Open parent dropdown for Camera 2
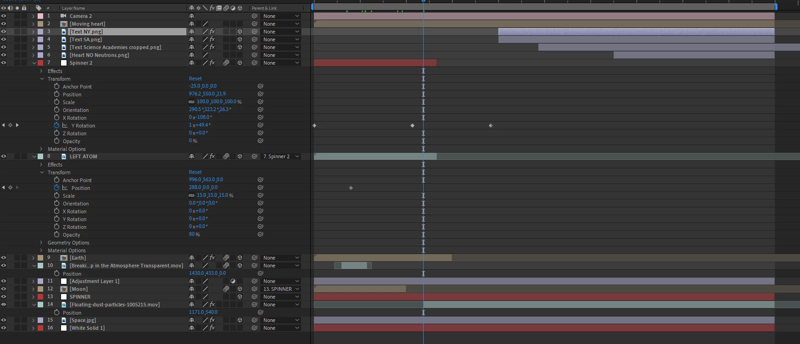The width and height of the screenshot is (800, 344). [x=281, y=16]
